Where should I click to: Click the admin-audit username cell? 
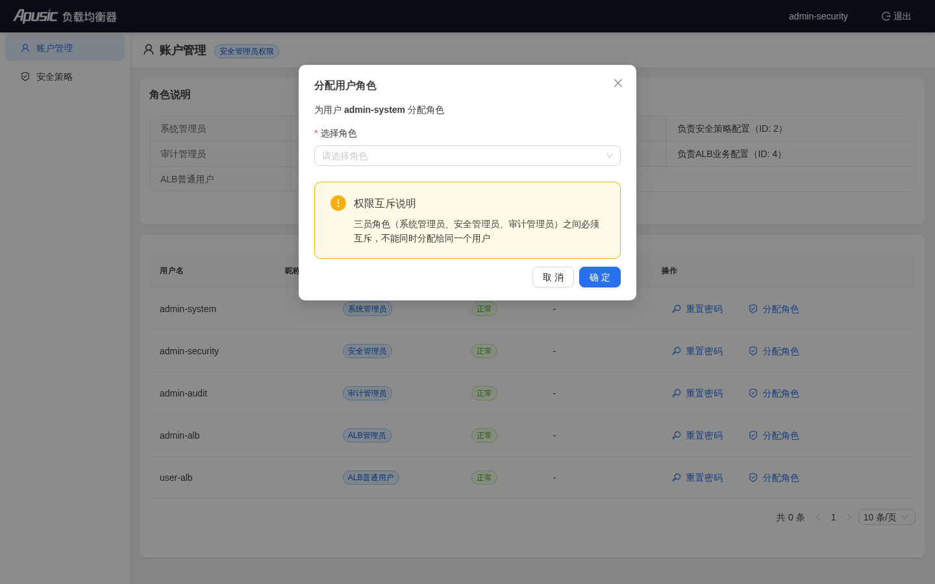184,393
